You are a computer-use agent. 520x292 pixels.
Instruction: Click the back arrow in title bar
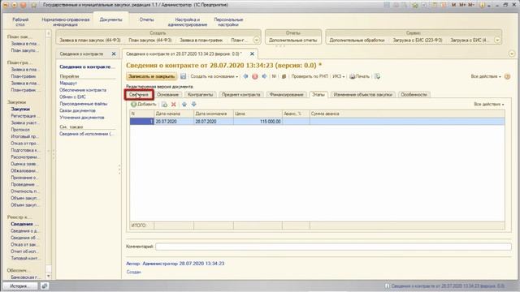[x=6, y=5]
